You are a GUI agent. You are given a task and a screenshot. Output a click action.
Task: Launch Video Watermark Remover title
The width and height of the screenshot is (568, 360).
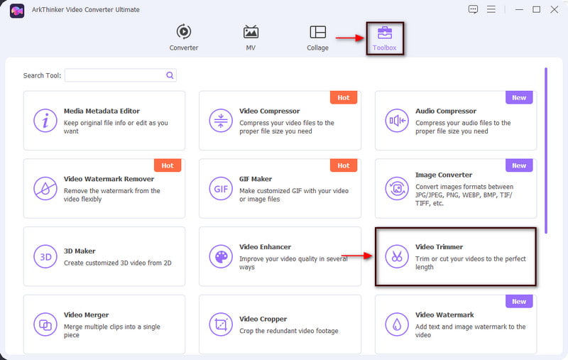pos(109,179)
